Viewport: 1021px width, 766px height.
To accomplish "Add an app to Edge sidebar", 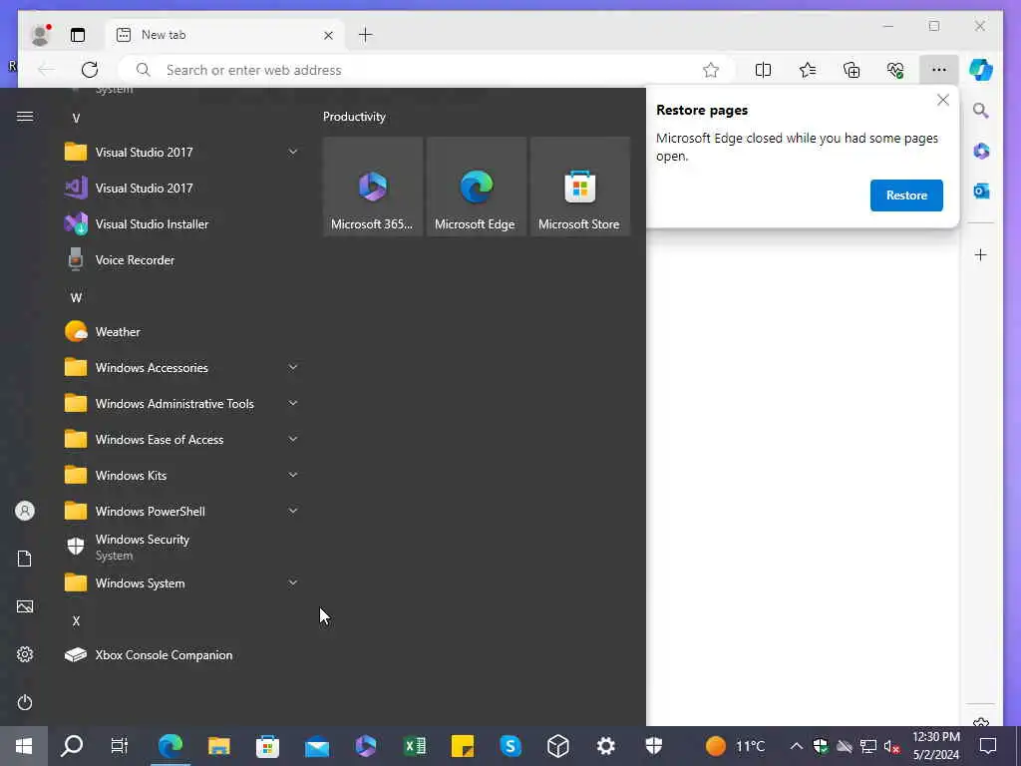I will [981, 254].
